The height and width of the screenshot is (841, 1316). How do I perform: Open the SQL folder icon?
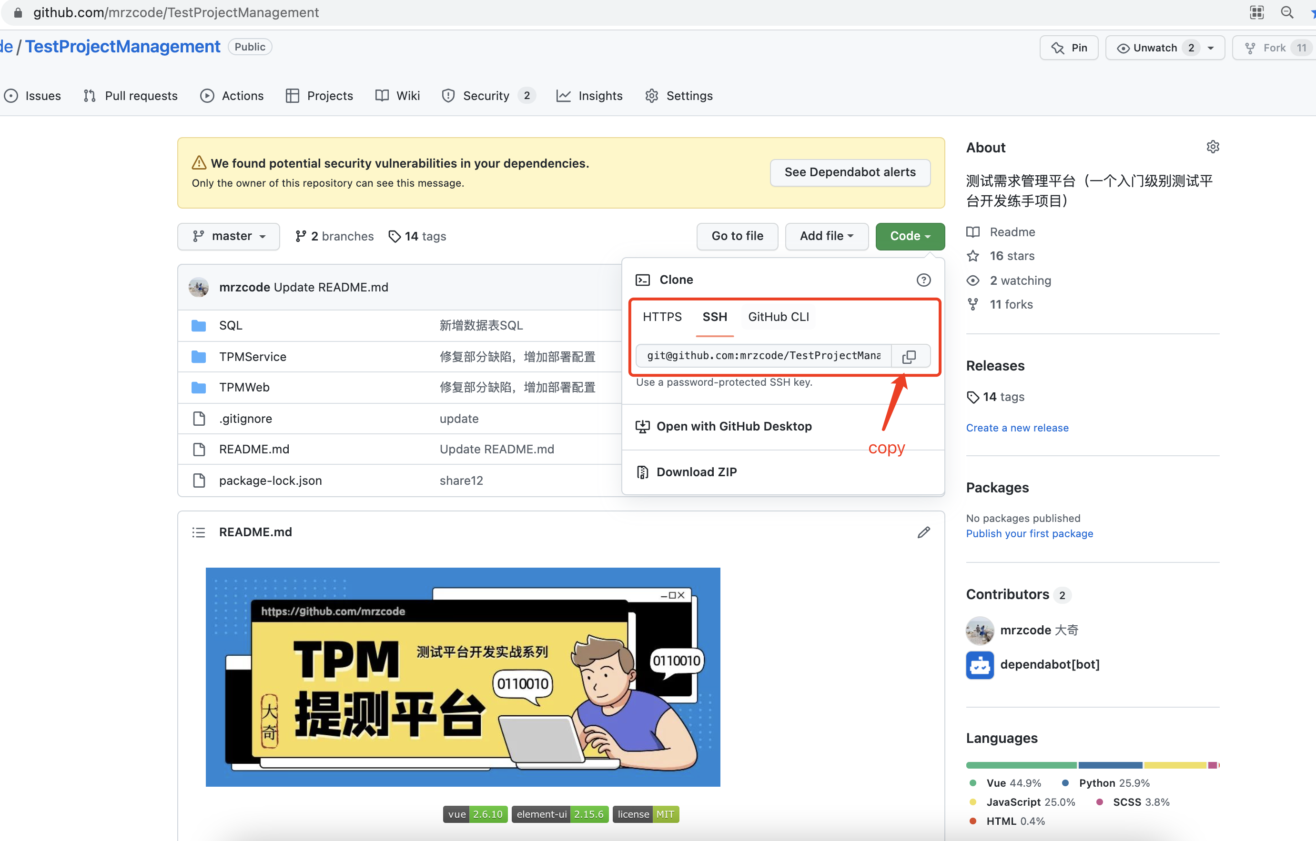198,325
